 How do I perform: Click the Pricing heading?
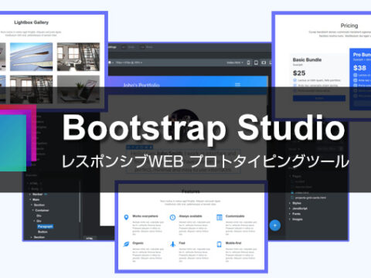pyautogui.click(x=349, y=25)
